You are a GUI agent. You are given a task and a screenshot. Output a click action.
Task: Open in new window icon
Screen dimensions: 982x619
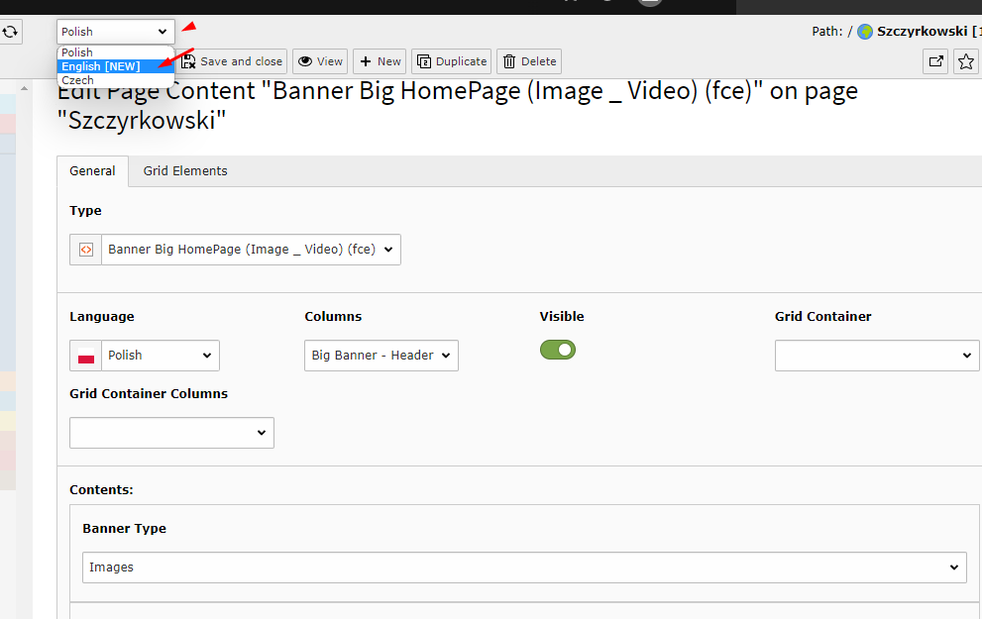point(935,61)
